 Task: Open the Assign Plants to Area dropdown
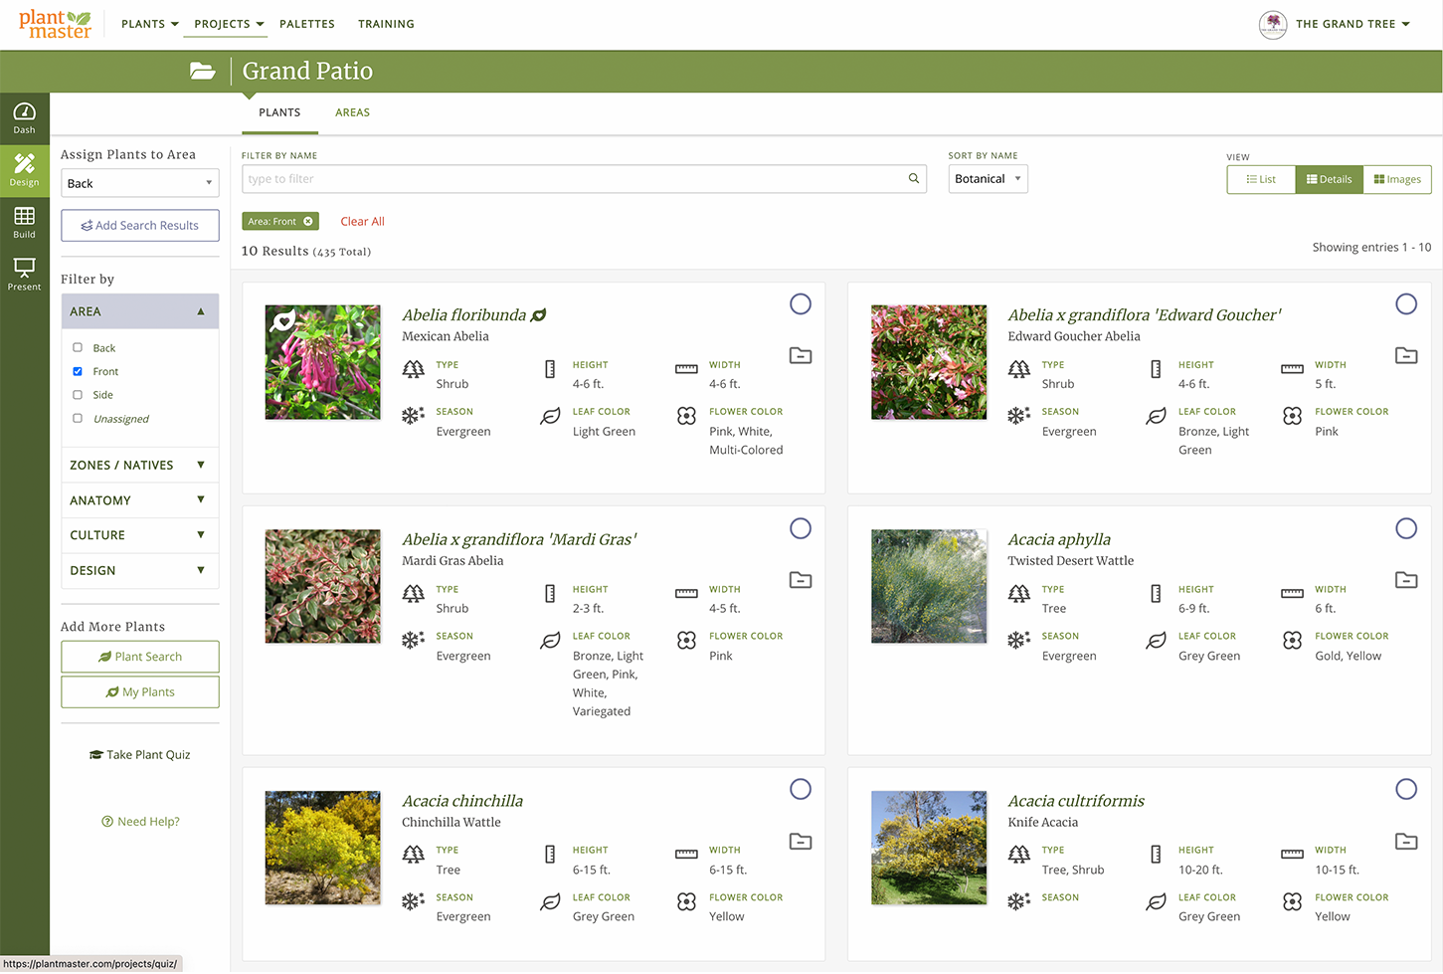[139, 183]
